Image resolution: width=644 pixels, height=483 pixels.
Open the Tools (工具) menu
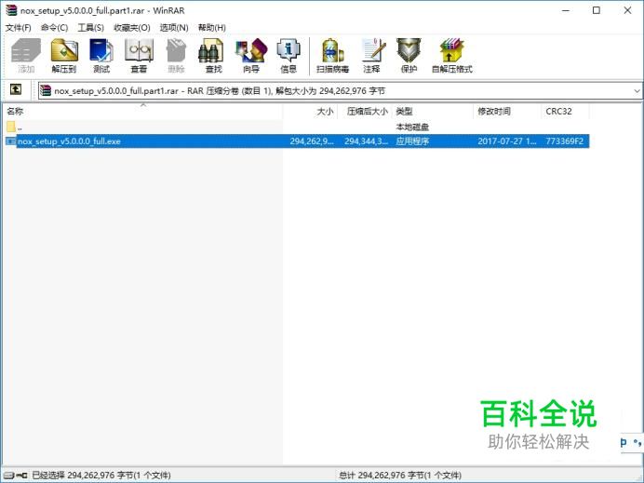click(91, 28)
